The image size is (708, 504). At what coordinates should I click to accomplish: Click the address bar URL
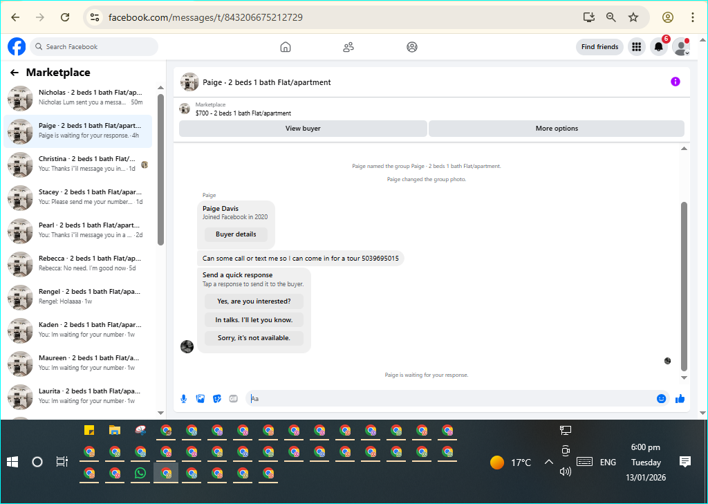[x=205, y=17]
